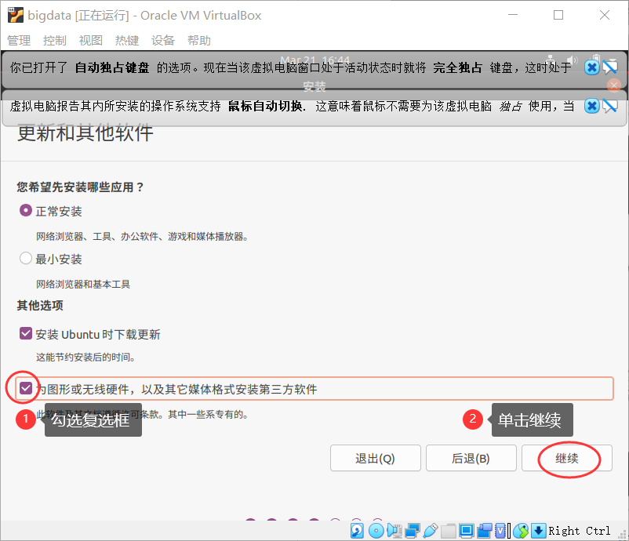Dismiss the auto-capture keyboard notification

[x=591, y=67]
